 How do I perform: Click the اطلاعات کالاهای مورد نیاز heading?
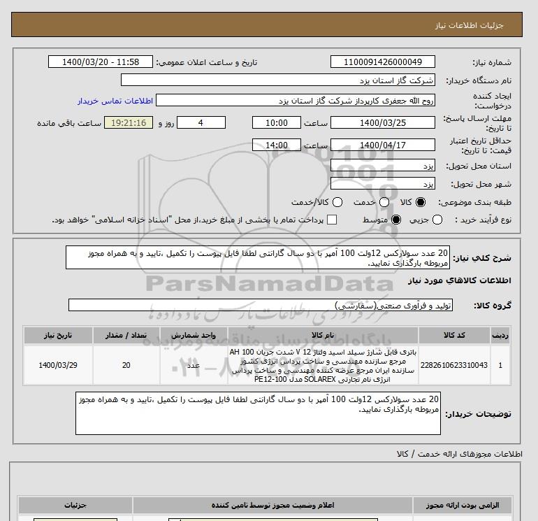pos(460,280)
